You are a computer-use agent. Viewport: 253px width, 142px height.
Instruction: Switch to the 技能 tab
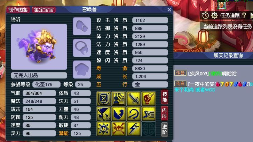click(x=165, y=97)
